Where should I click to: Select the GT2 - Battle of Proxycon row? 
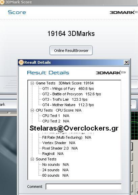72,94
